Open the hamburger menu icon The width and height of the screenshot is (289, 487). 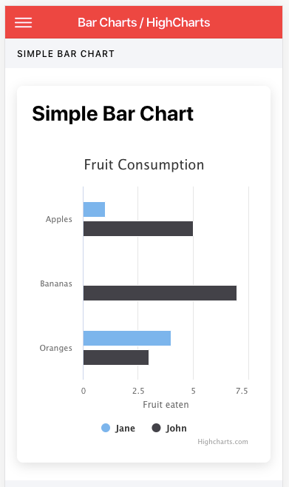point(23,23)
